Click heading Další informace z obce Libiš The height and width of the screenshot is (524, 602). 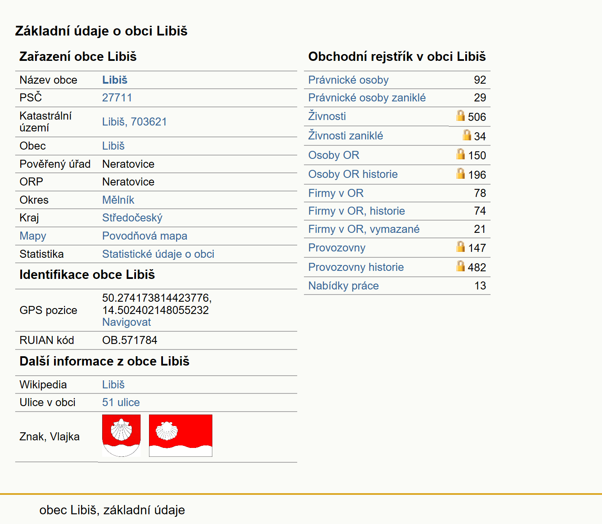click(x=104, y=361)
